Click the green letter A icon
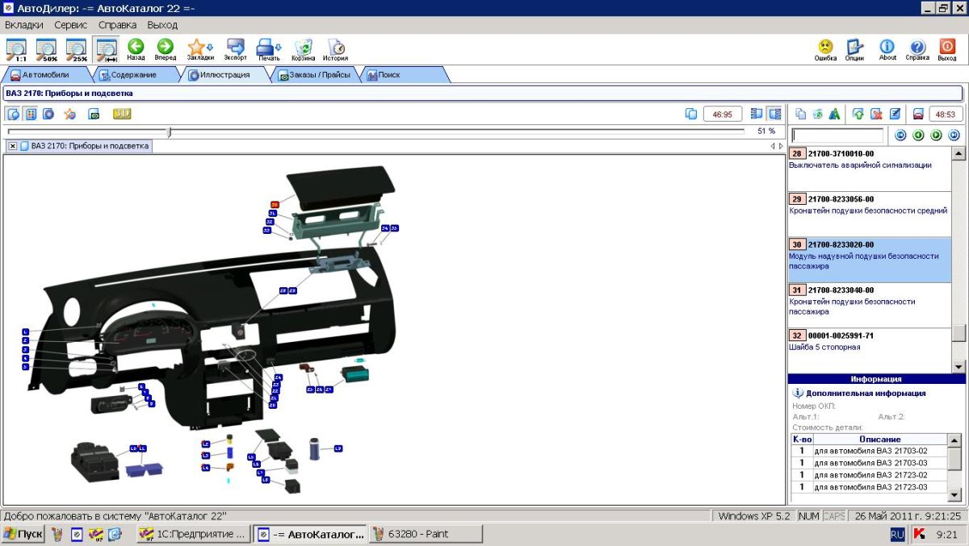 835,114
